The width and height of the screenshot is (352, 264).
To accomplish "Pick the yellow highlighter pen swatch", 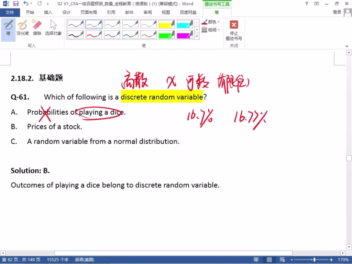I will click(167, 24).
